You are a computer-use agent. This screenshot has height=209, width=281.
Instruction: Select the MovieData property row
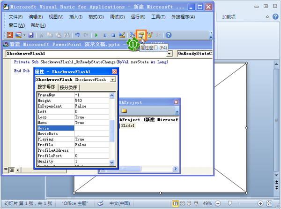(73, 134)
